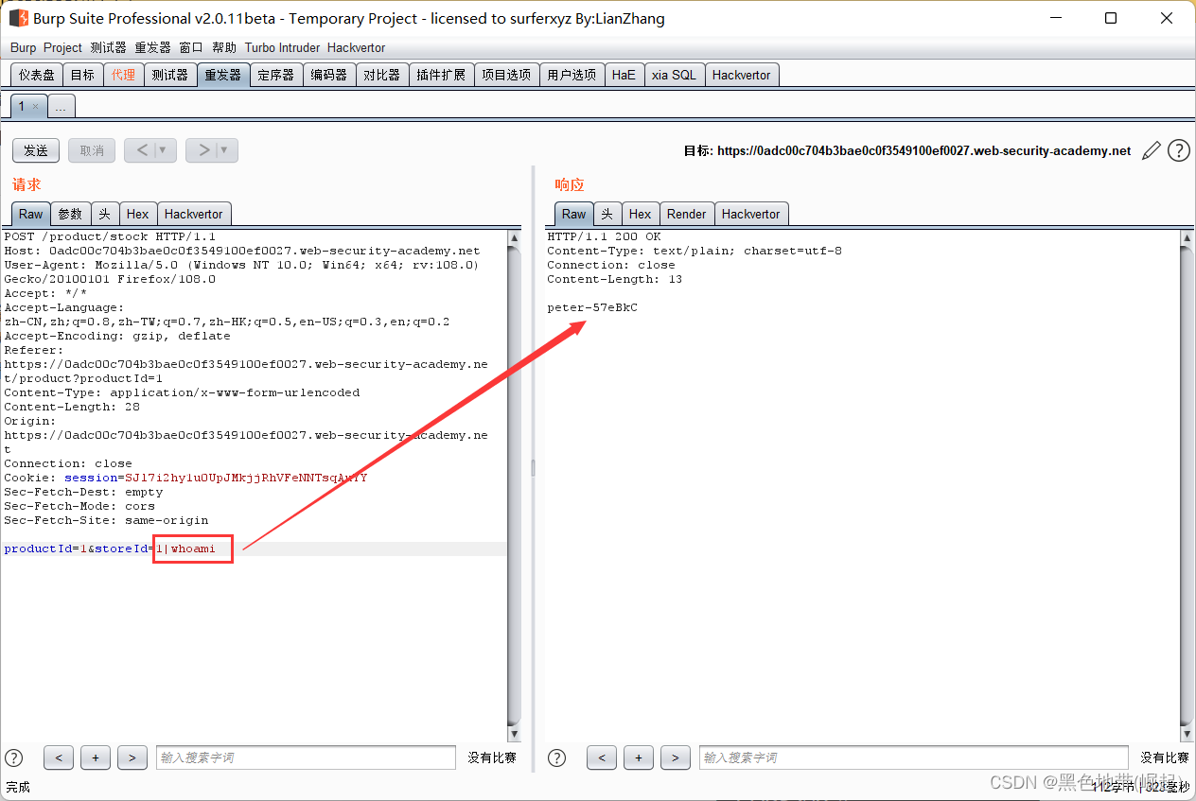1196x801 pixels.
Task: Open the 重发器 menu
Action: click(x=152, y=47)
